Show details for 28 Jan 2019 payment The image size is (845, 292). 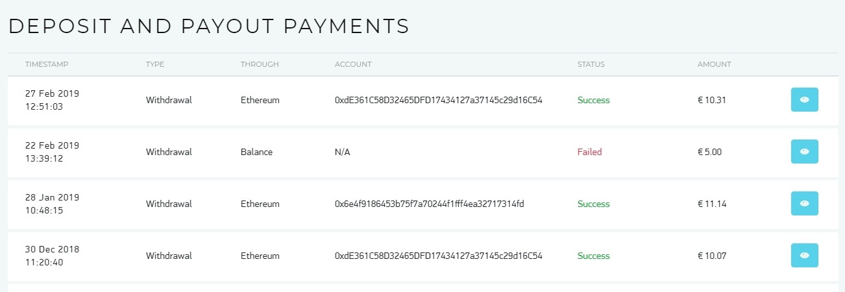click(x=804, y=204)
